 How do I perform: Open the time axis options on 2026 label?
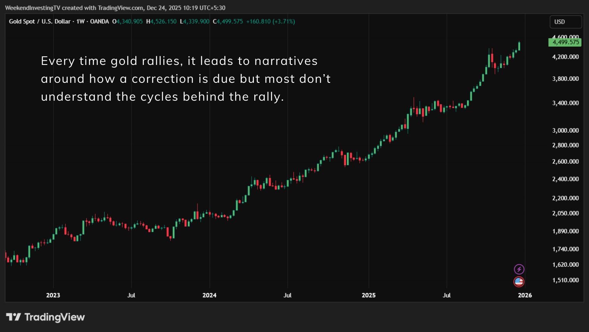coord(525,295)
